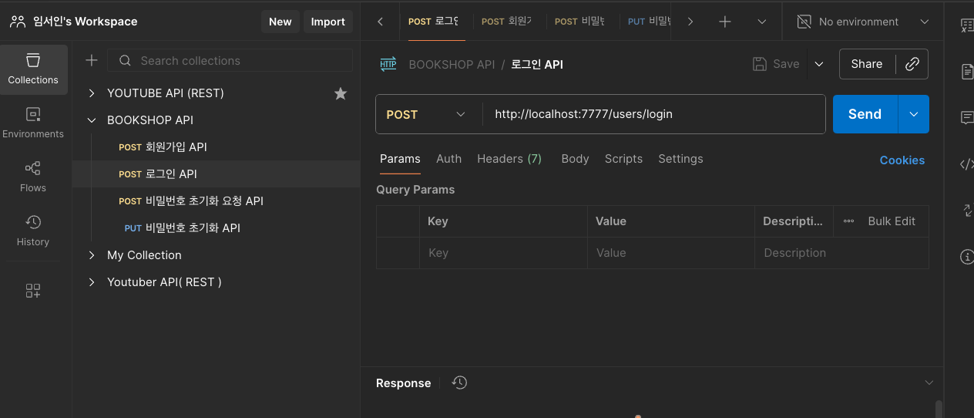Viewport: 974px width, 418px height.
Task: Switch to the Headers (7) tab
Action: pyautogui.click(x=509, y=159)
